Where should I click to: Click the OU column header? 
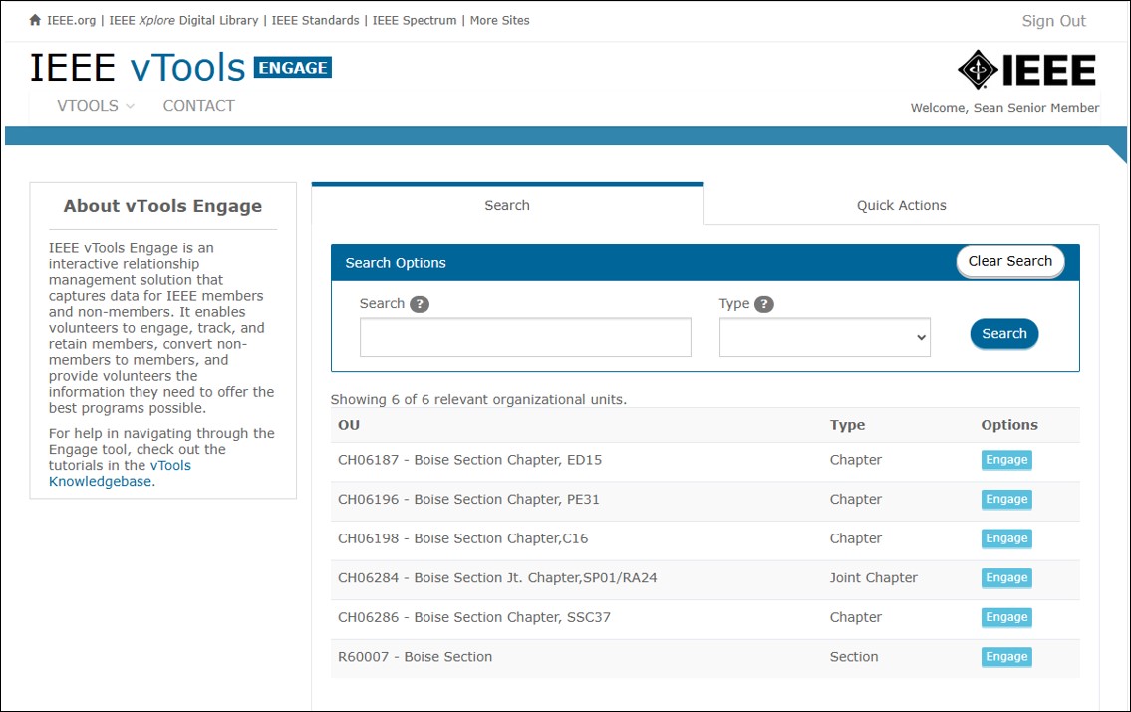point(349,425)
